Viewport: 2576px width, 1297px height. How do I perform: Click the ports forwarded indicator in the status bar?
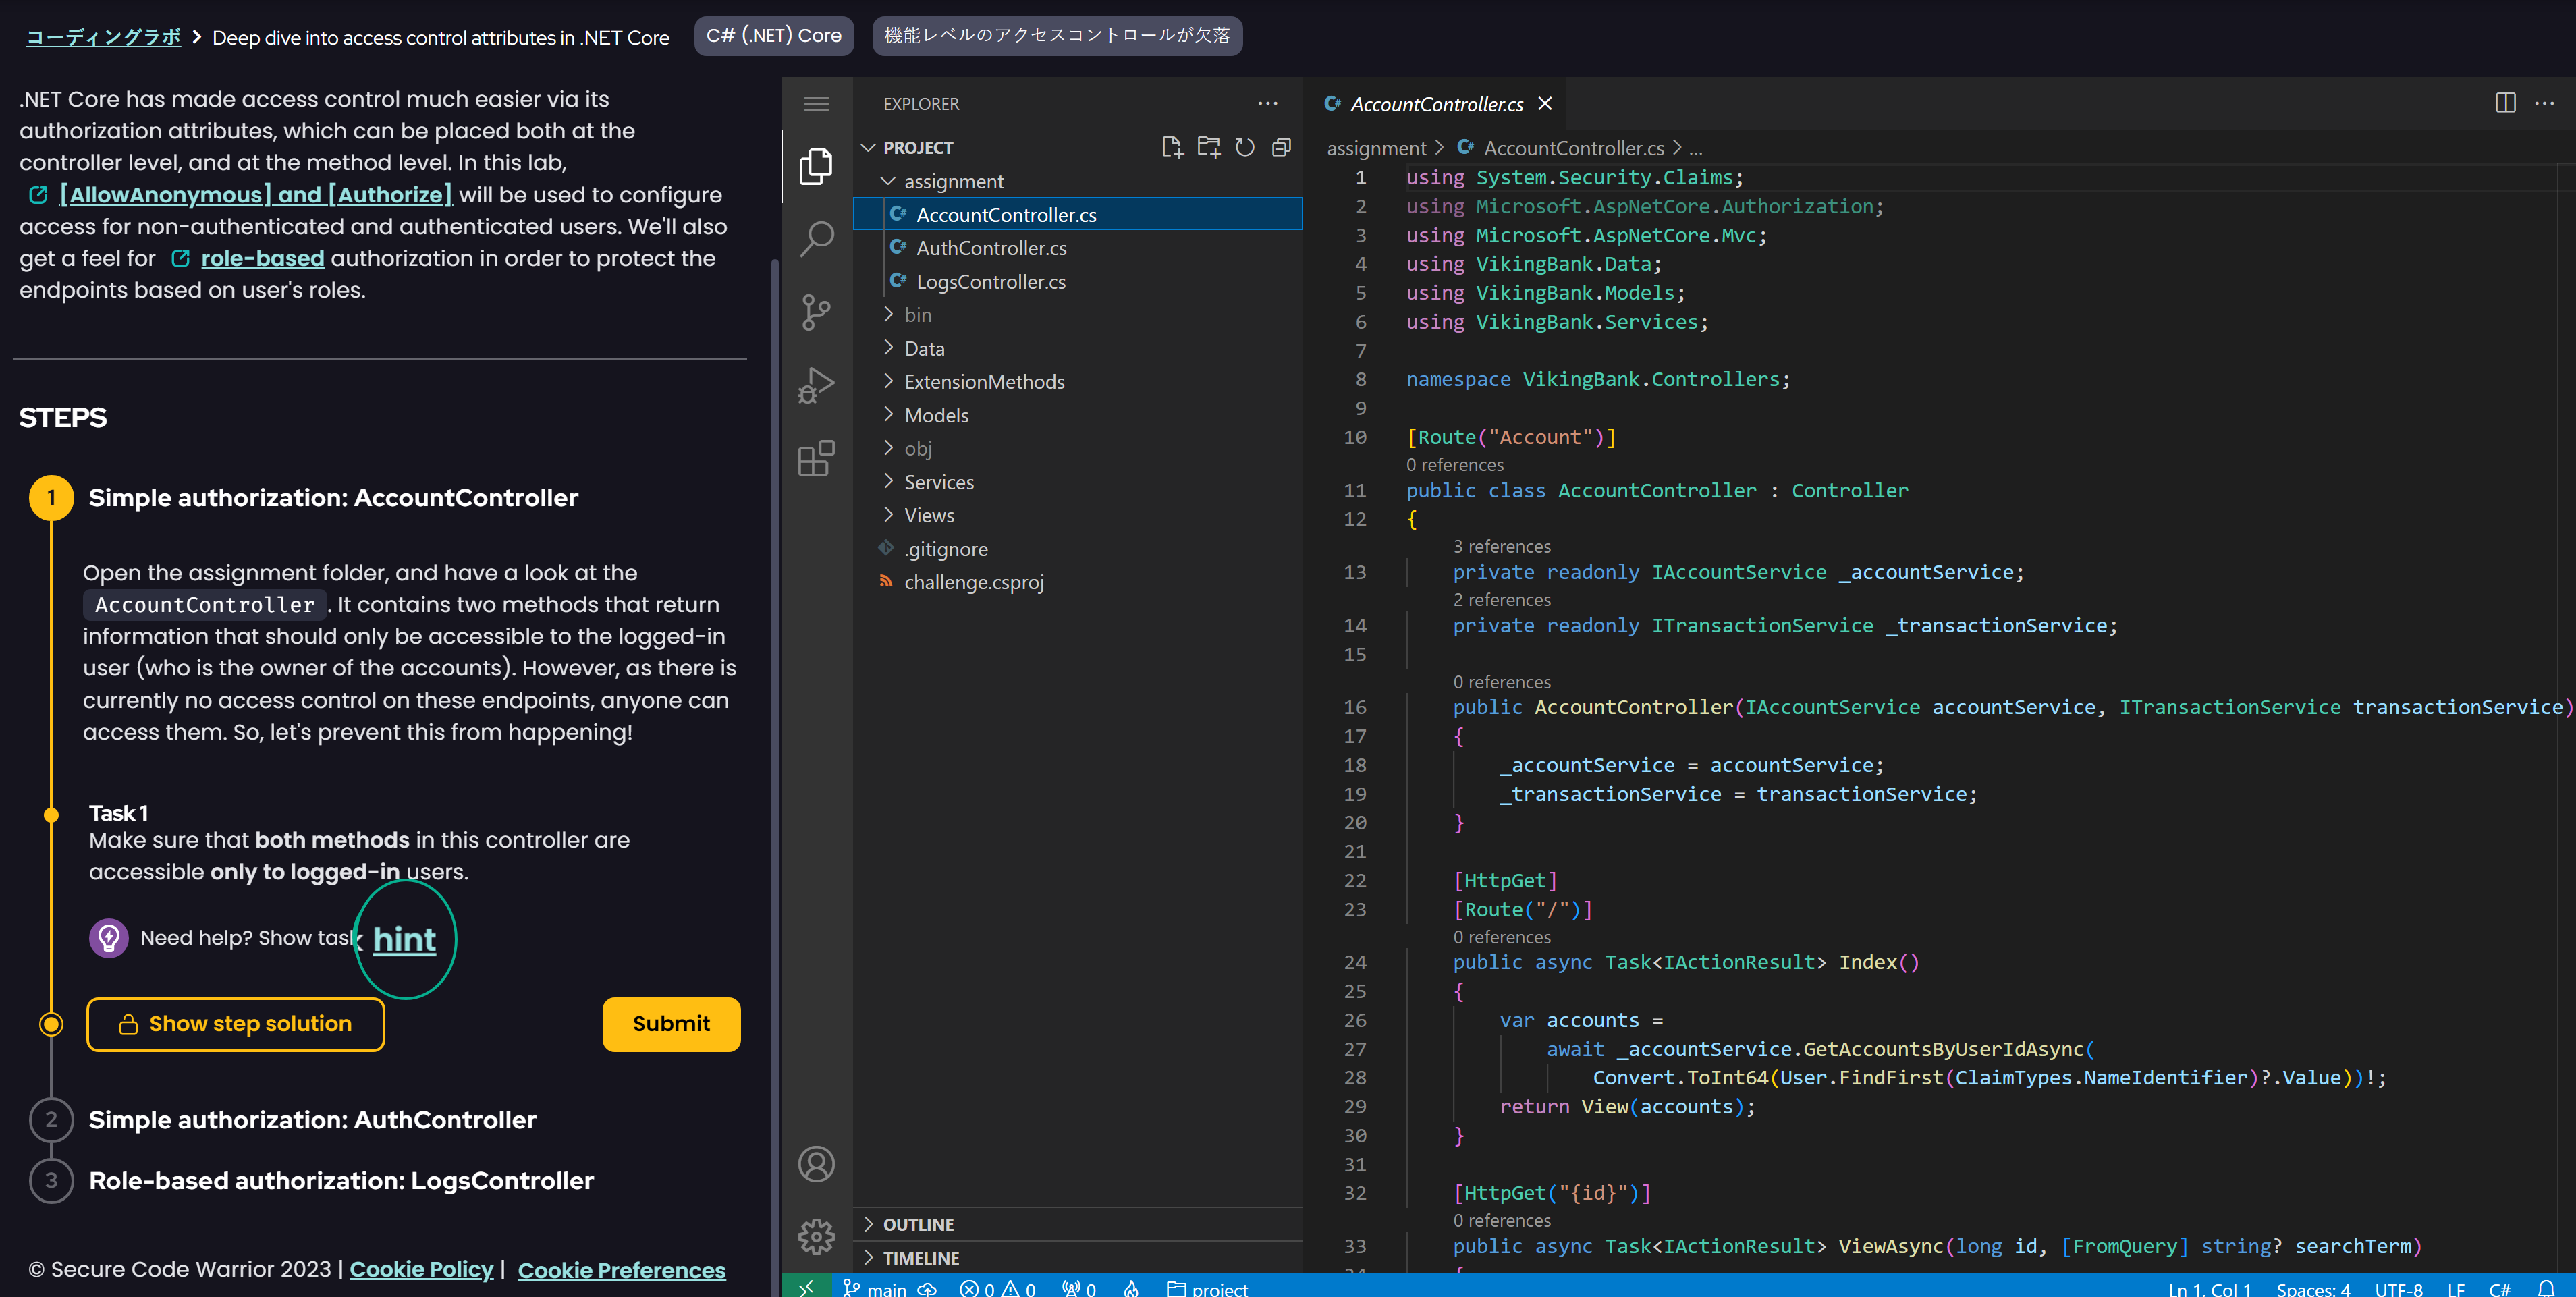pyautogui.click(x=1079, y=1288)
